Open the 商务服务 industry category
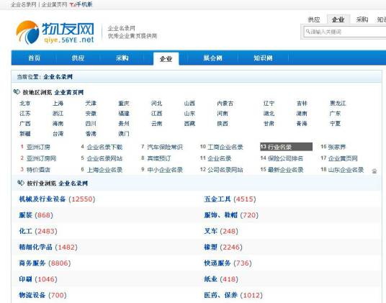The width and height of the screenshot is (386, 303). click(32, 263)
